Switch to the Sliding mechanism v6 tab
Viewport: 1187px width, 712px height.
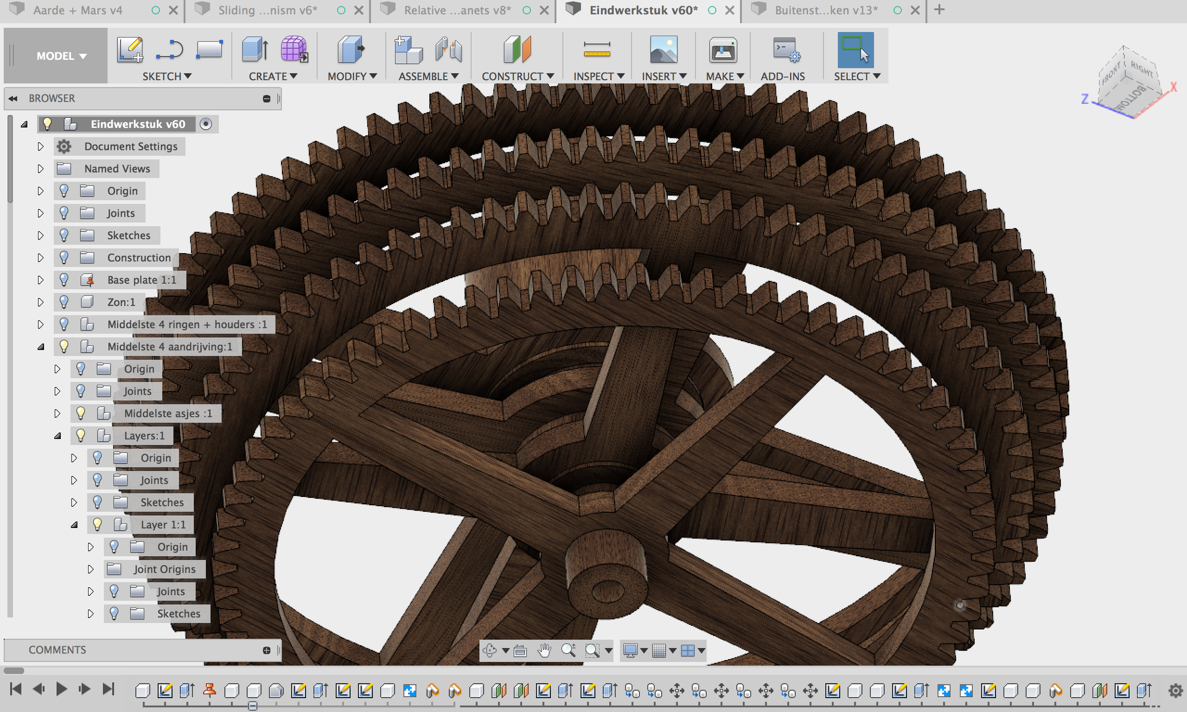tap(268, 10)
